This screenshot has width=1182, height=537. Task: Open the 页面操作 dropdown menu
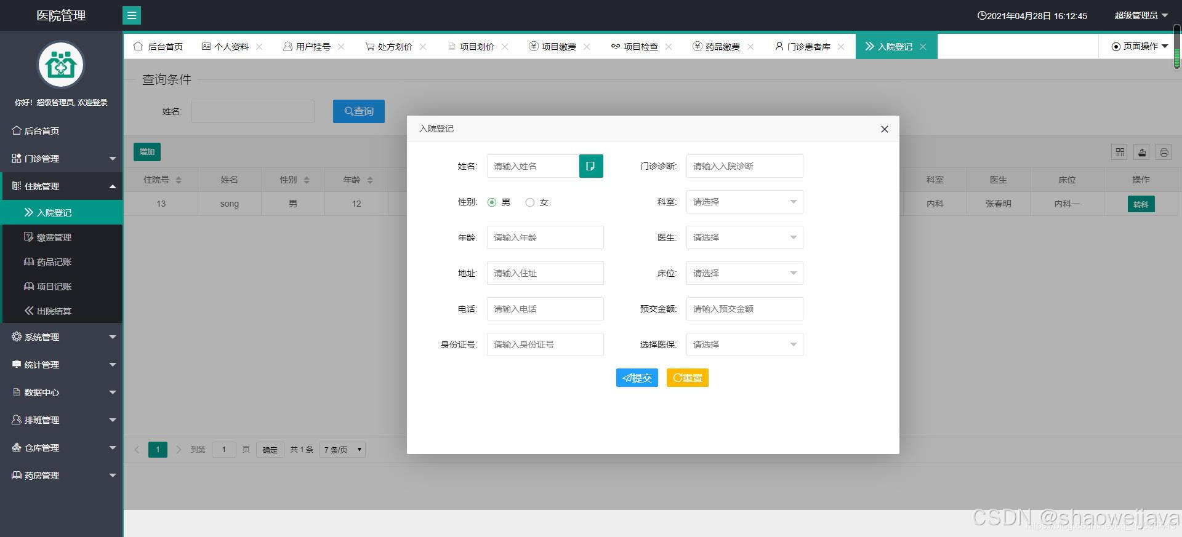point(1140,47)
